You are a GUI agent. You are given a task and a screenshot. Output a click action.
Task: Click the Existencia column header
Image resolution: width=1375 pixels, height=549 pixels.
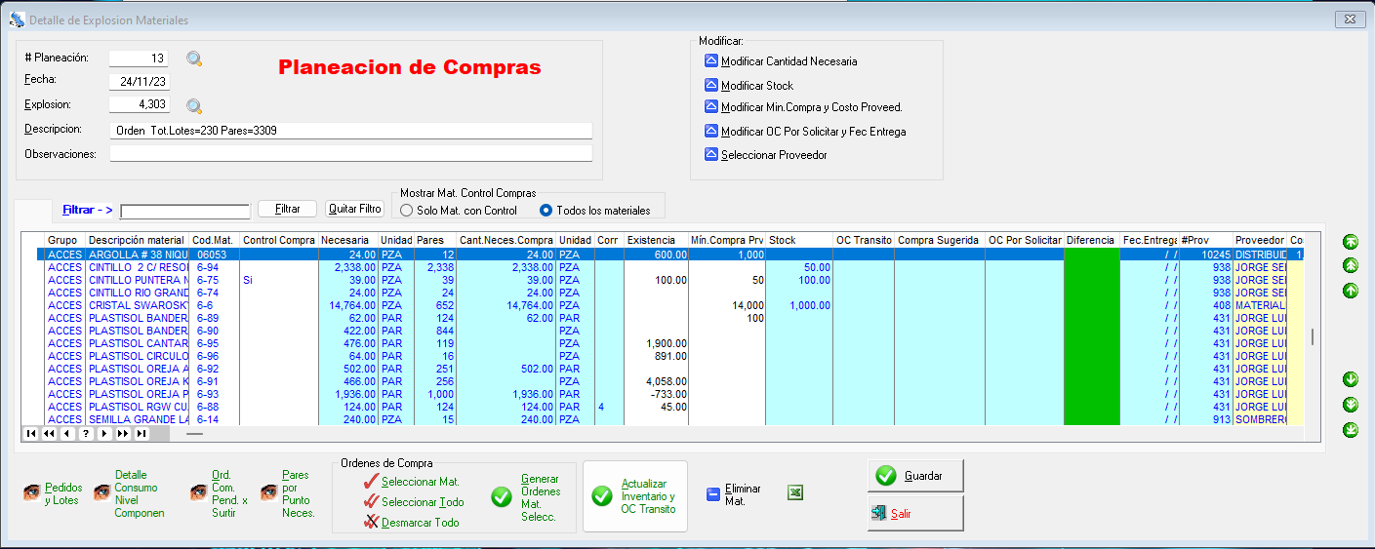click(657, 240)
